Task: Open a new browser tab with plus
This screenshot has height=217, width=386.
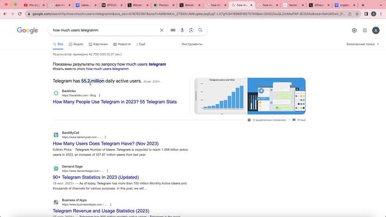Action: [x=363, y=5]
